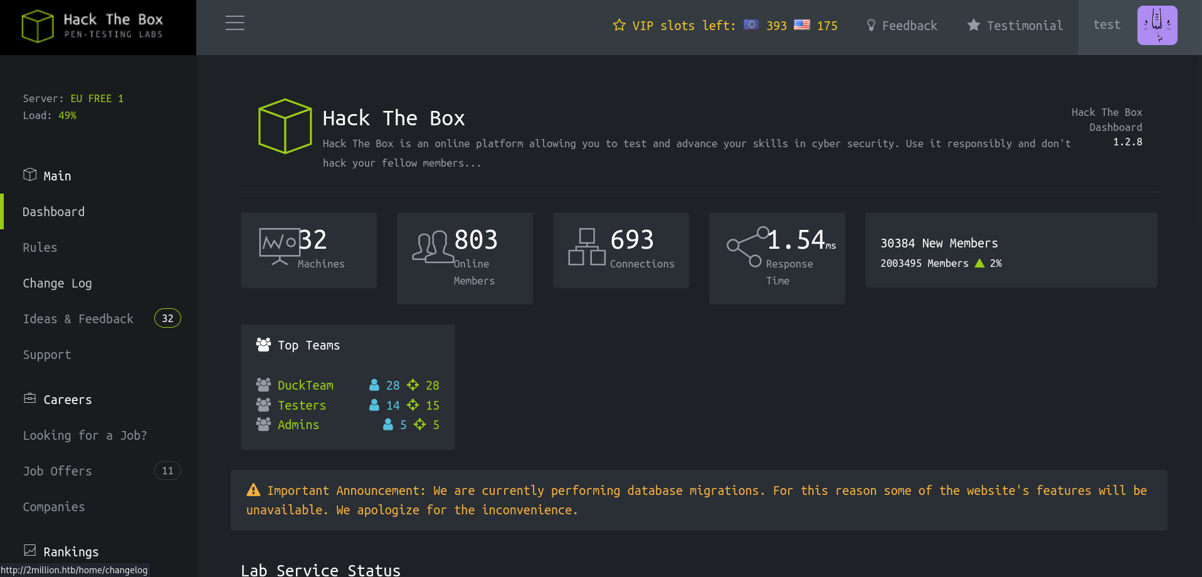This screenshot has width=1202, height=577.
Task: Expand the Careers sidebar section
Action: [x=68, y=400]
